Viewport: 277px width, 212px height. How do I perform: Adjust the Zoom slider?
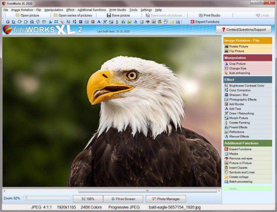pyautogui.click(x=26, y=198)
